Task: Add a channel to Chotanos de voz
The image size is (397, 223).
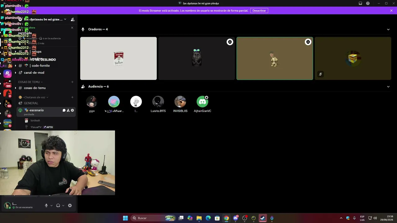Action: pos(72,97)
